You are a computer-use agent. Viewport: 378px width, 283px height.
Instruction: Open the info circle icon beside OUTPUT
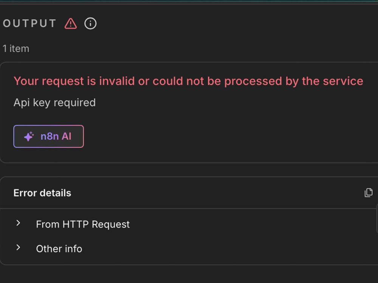pos(90,23)
